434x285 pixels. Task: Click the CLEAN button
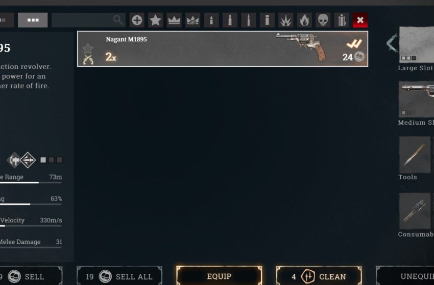319,276
